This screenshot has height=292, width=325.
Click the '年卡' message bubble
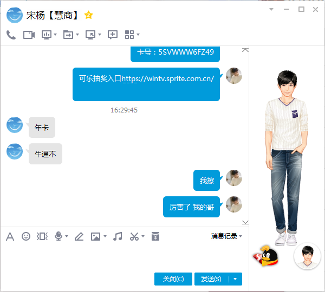tap(42, 127)
